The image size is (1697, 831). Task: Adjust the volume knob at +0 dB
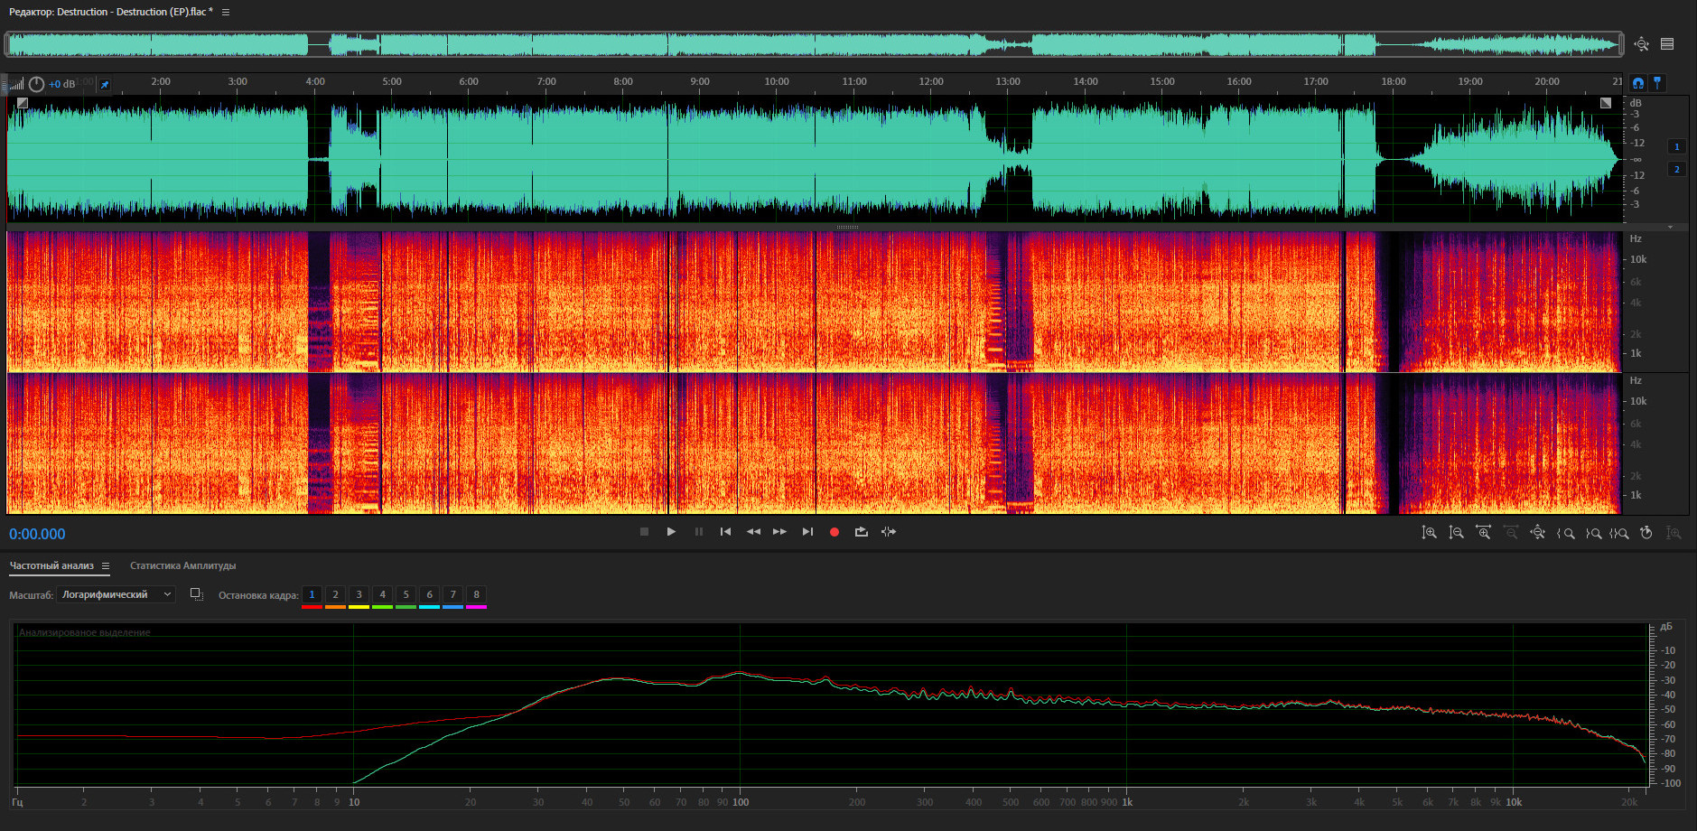(x=36, y=84)
